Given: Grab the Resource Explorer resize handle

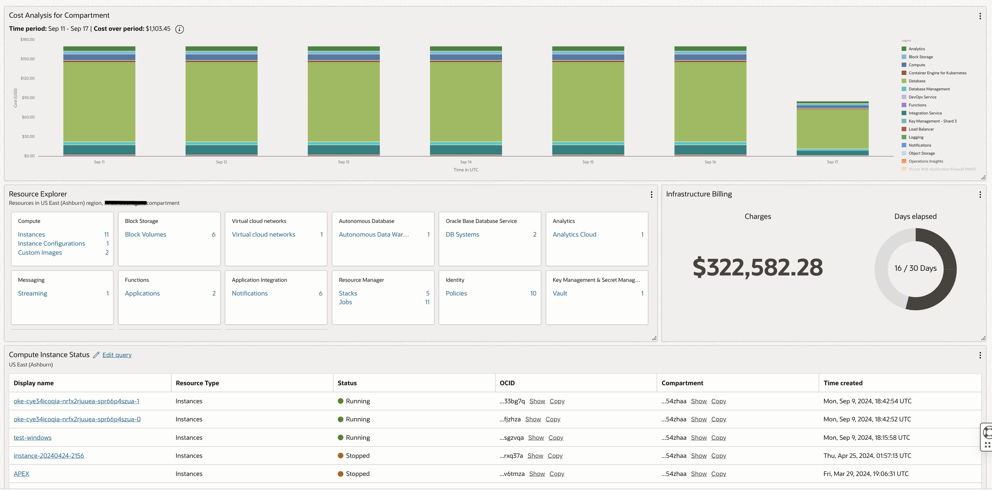Looking at the screenshot, I should coord(654,338).
